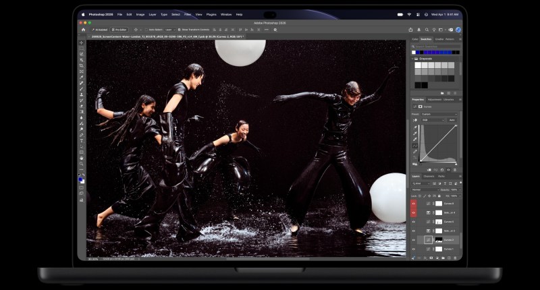Open the Photoshop search magnifier icon
The image size is (540, 290).
pos(427,30)
